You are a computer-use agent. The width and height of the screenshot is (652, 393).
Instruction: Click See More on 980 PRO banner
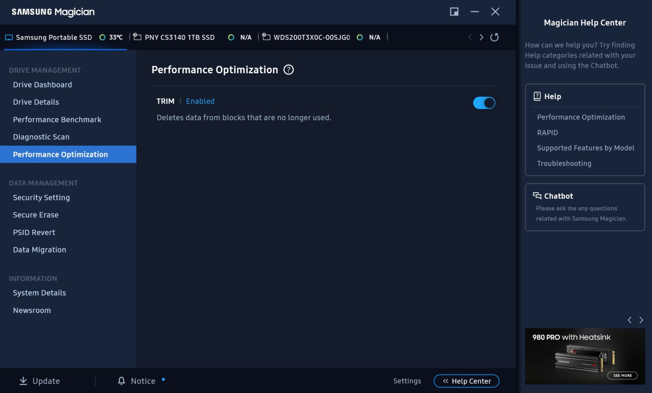pyautogui.click(x=622, y=375)
